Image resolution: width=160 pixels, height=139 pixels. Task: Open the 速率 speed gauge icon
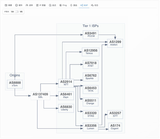(27, 5)
